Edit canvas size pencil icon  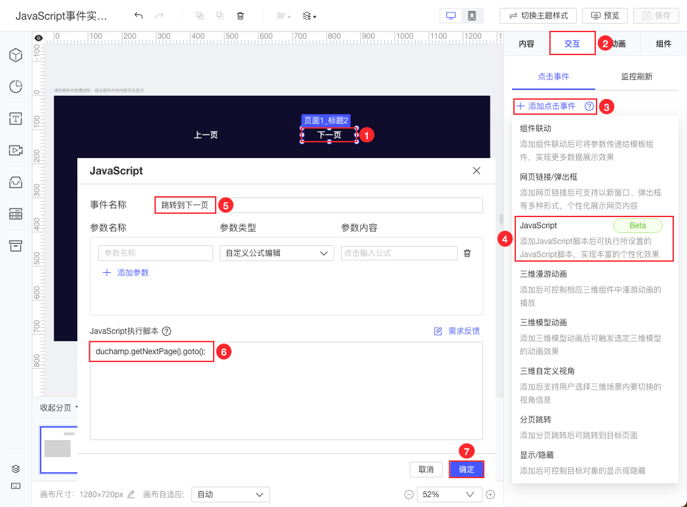131,495
